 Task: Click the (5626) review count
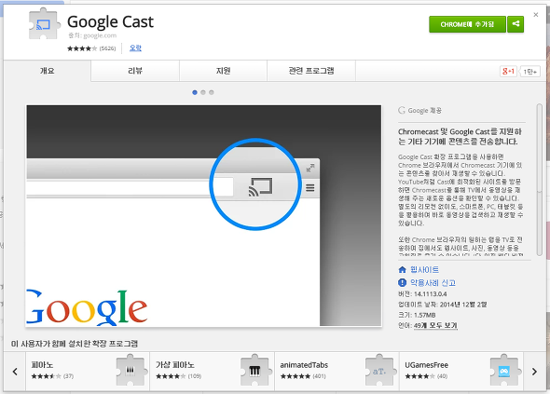point(107,48)
